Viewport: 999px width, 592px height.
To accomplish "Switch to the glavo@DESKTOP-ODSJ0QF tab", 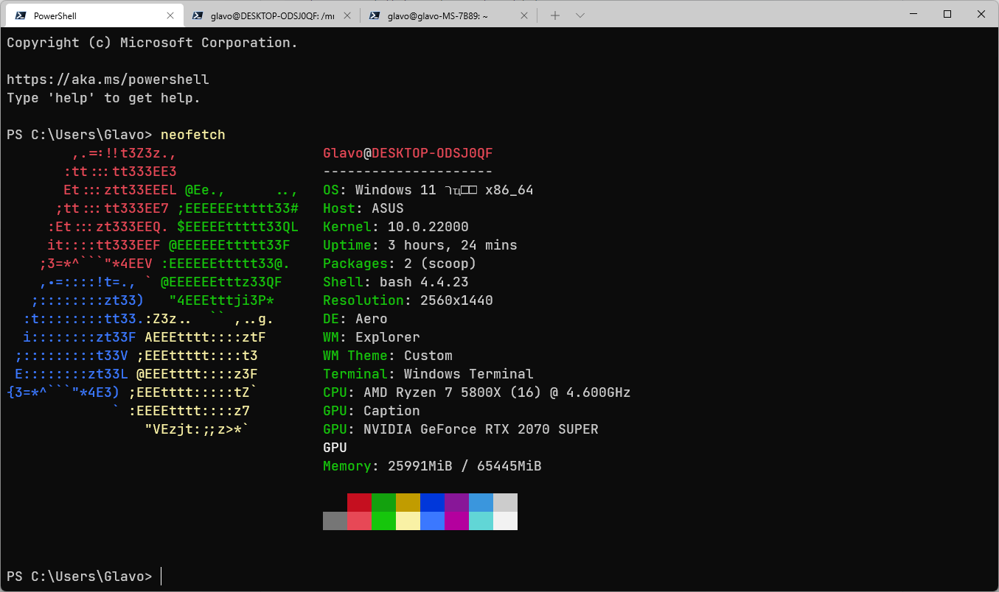I will pos(272,15).
